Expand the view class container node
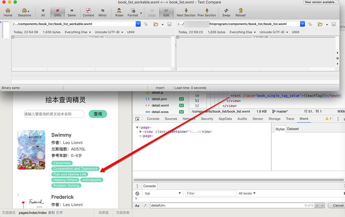The height and width of the screenshot is (217, 345). click(140, 132)
